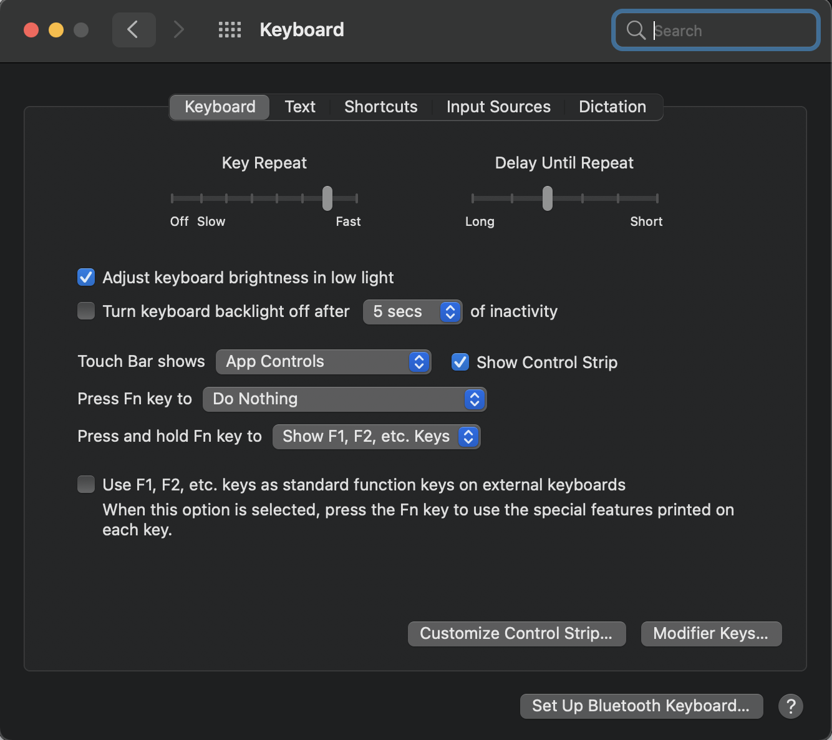Open Touch Bar shows App Controls dropdown

(323, 362)
